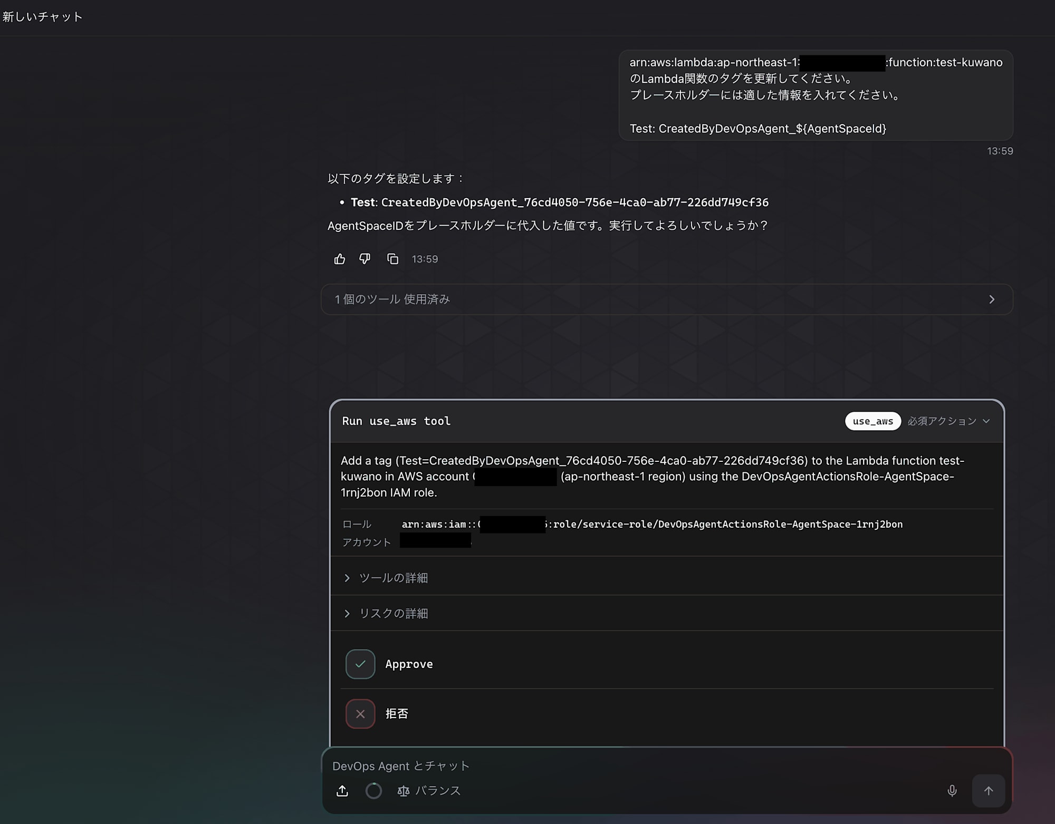The image size is (1055, 824).
Task: Click the use_aws tool badge
Action: click(x=873, y=421)
